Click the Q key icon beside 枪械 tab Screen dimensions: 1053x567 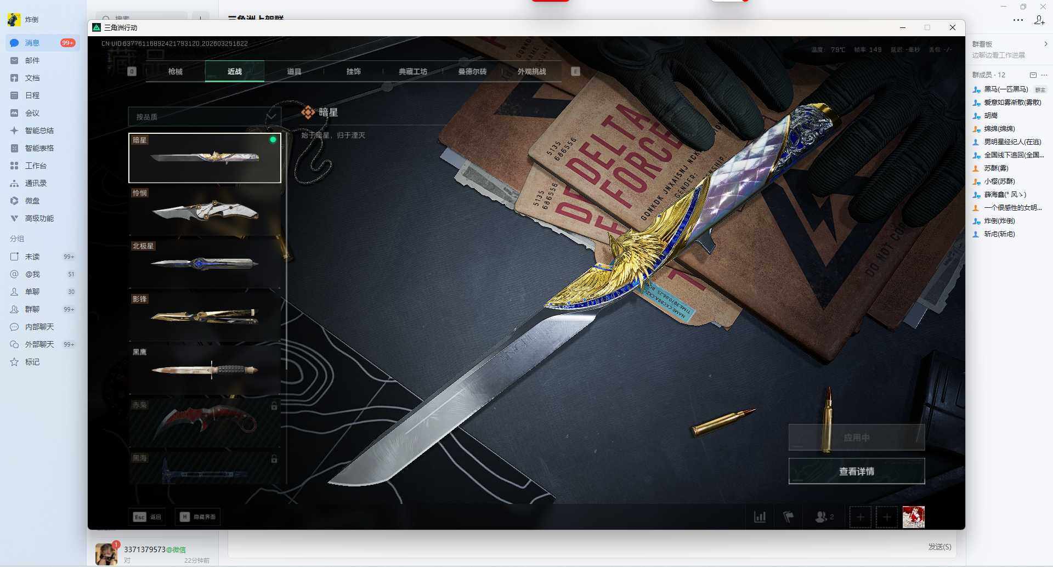[132, 71]
